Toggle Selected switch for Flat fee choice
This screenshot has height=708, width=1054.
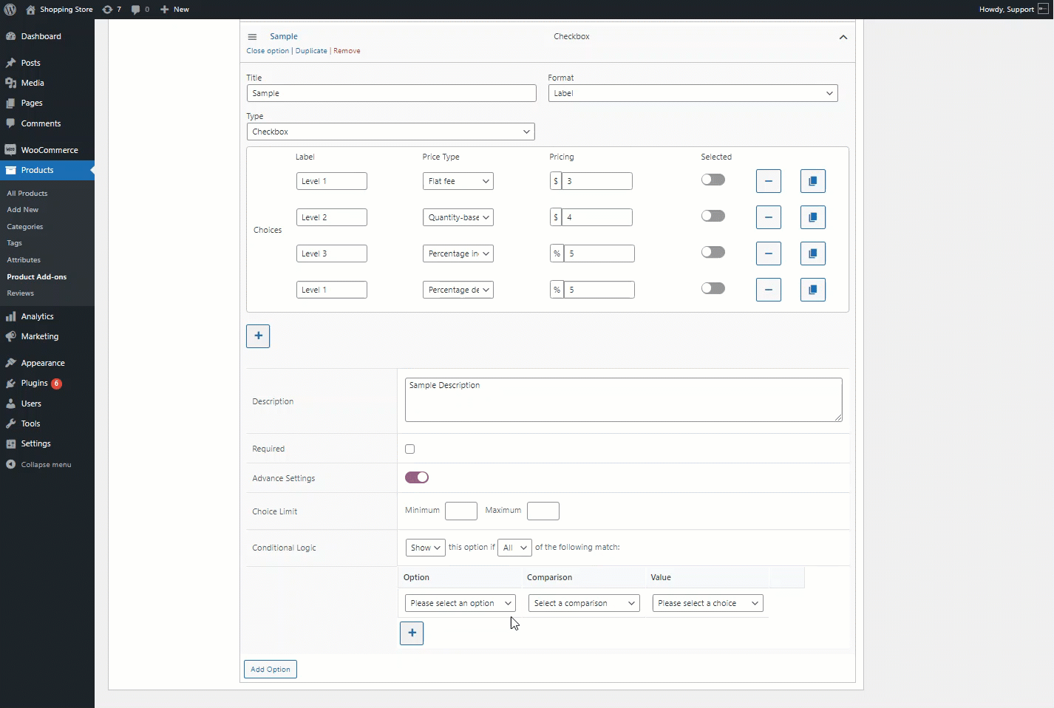(x=713, y=180)
